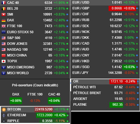The width and height of the screenshot is (140, 124).
Task: Click the blue status dot on PLATINE row
Action: 138,105
